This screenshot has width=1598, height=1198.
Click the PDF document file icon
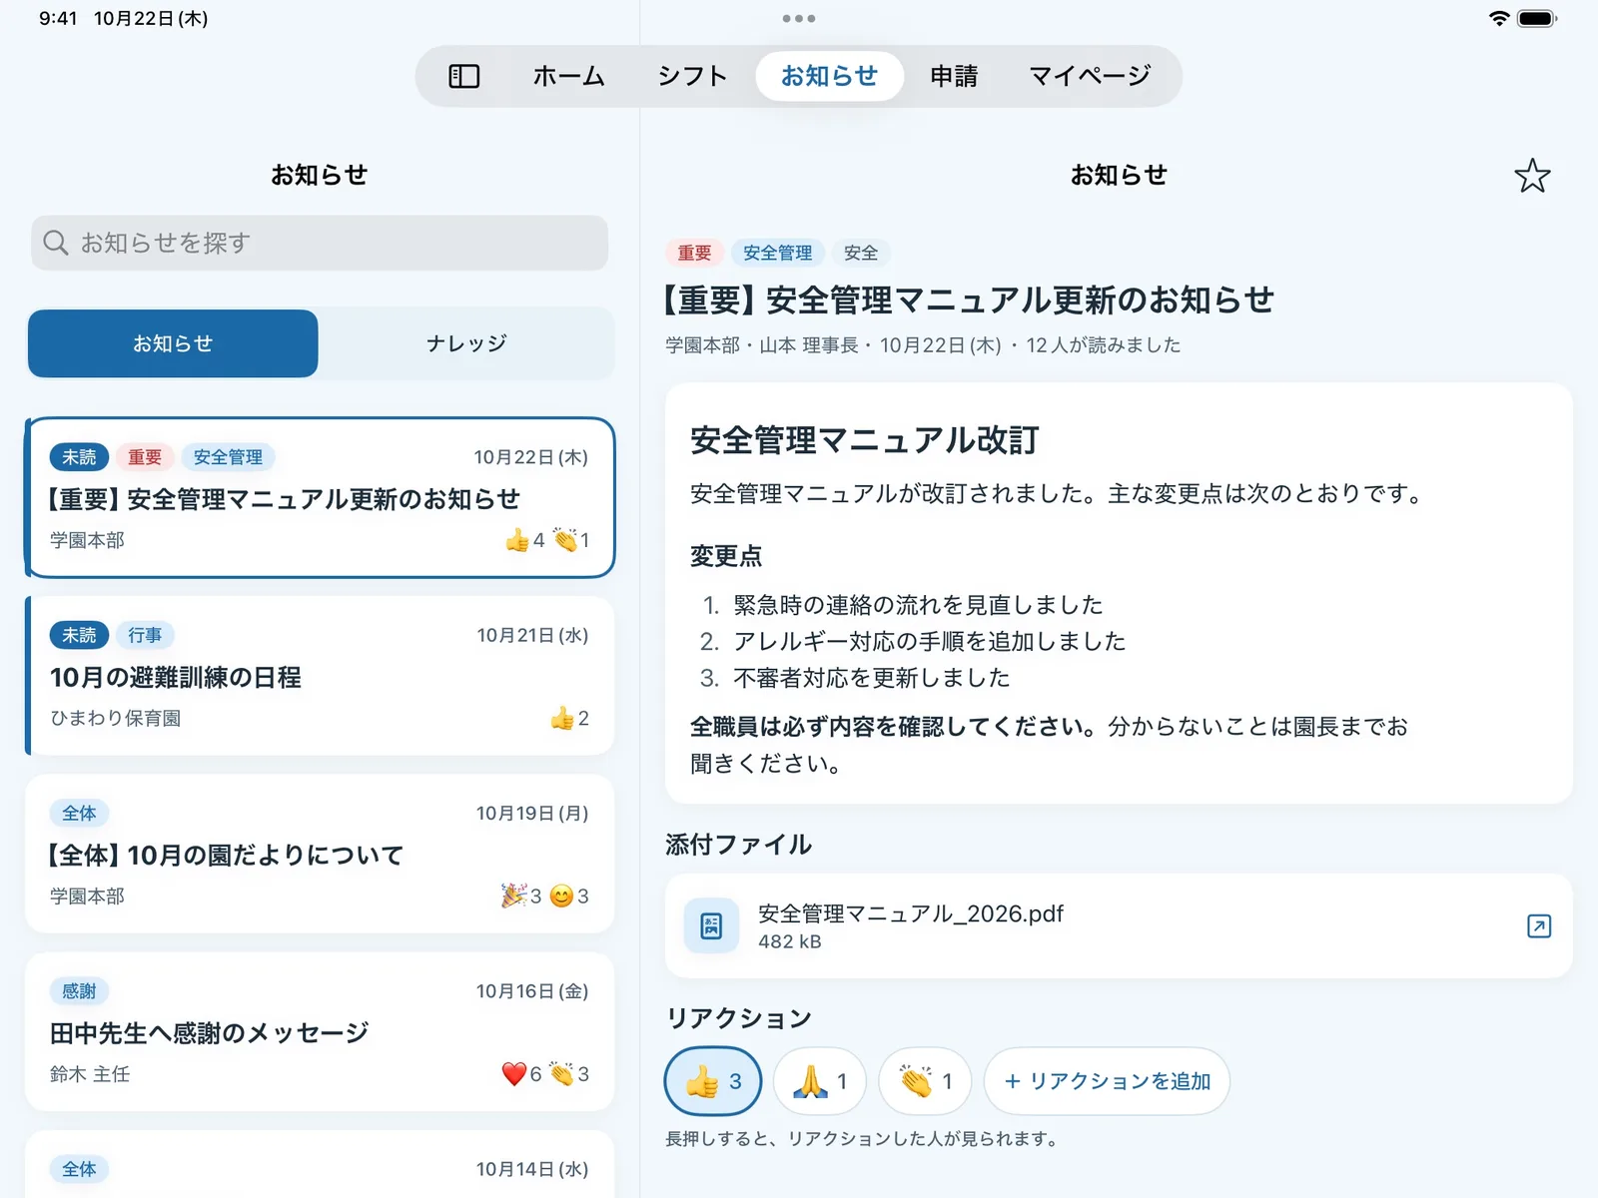[x=711, y=926]
